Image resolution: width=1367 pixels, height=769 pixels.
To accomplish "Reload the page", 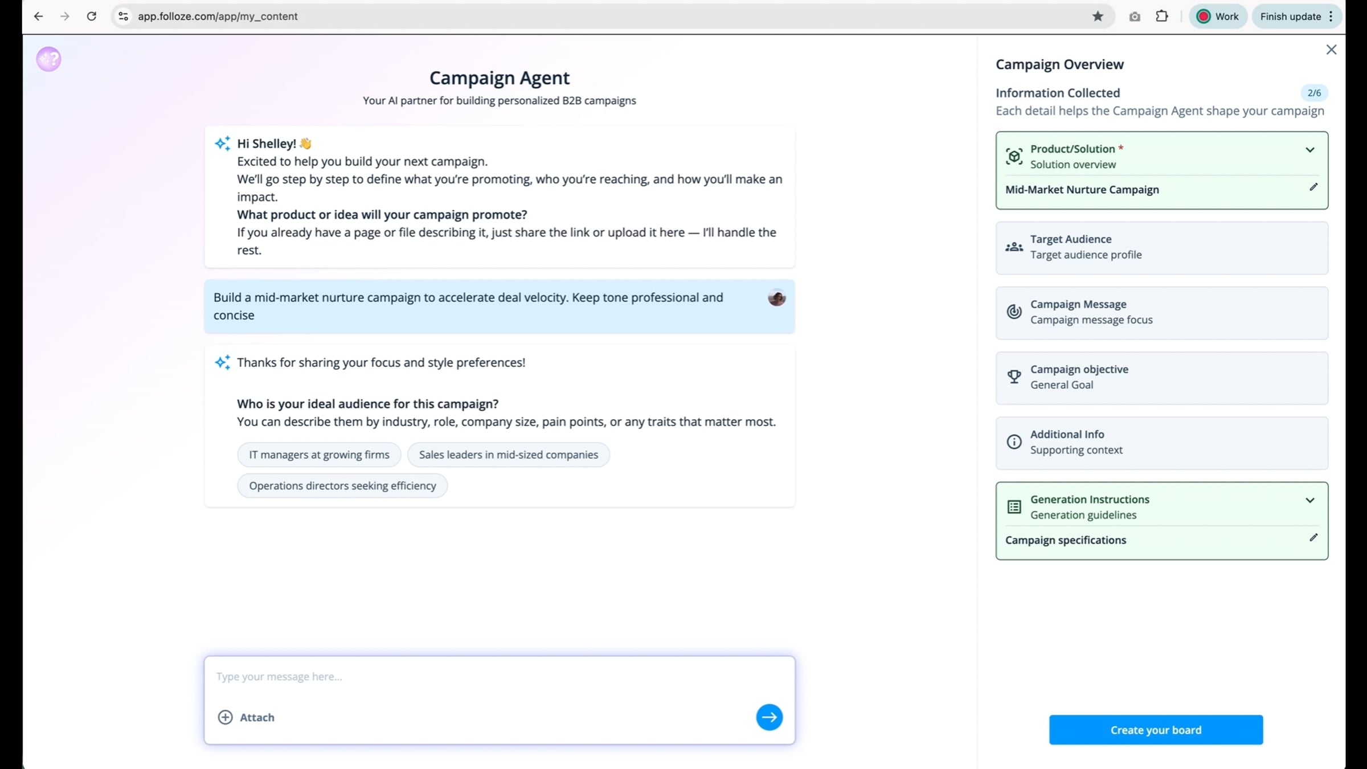I will (91, 17).
